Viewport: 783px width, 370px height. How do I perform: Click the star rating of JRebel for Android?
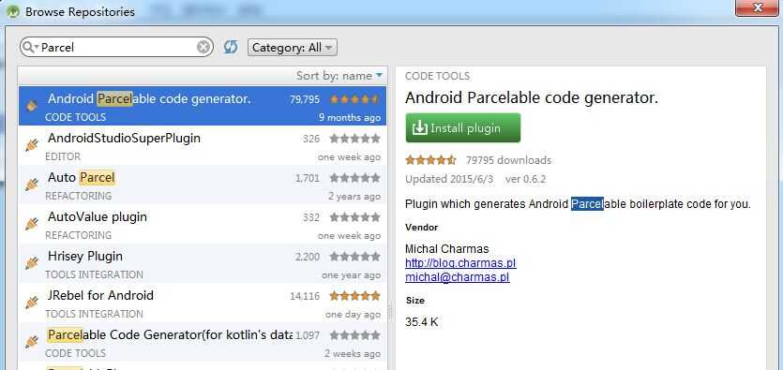tap(355, 296)
